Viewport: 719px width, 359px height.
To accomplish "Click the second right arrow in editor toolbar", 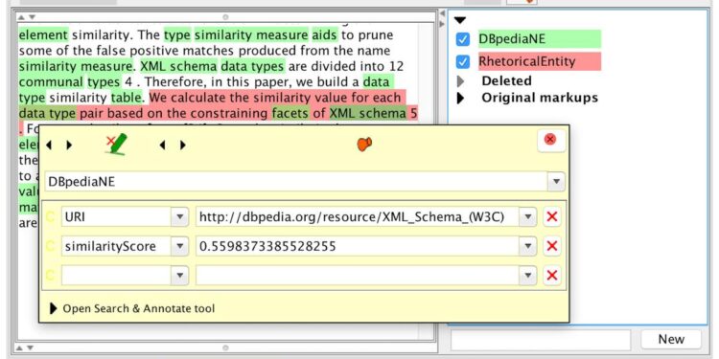I will click(183, 146).
